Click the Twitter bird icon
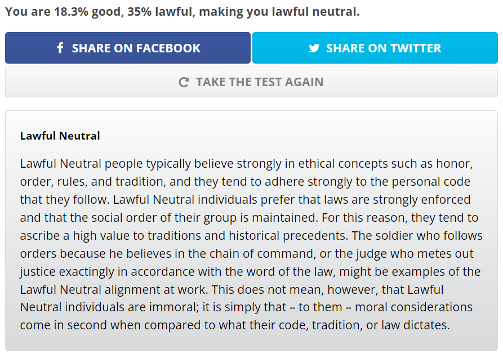The height and width of the screenshot is (358, 503). pos(314,48)
